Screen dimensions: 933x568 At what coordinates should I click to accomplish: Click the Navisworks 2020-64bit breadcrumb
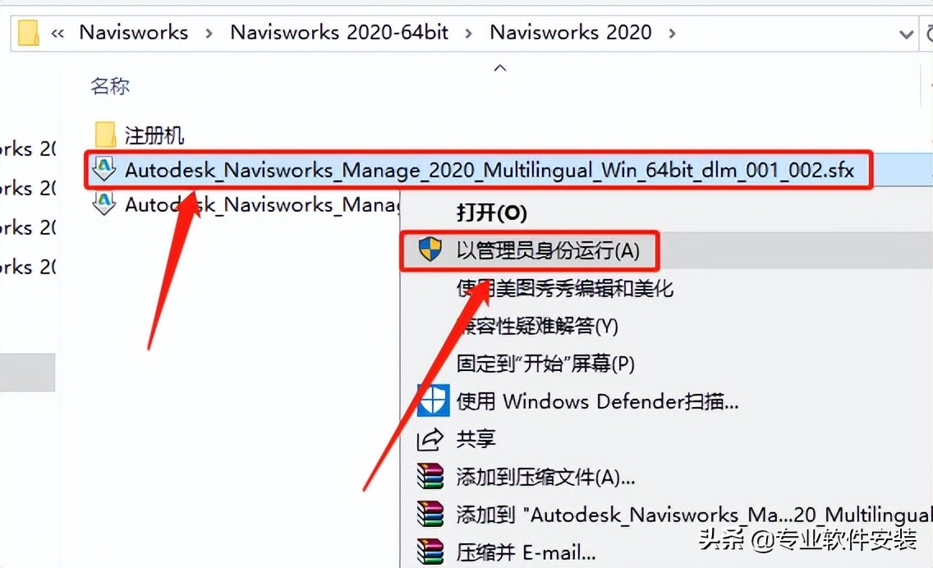point(339,32)
